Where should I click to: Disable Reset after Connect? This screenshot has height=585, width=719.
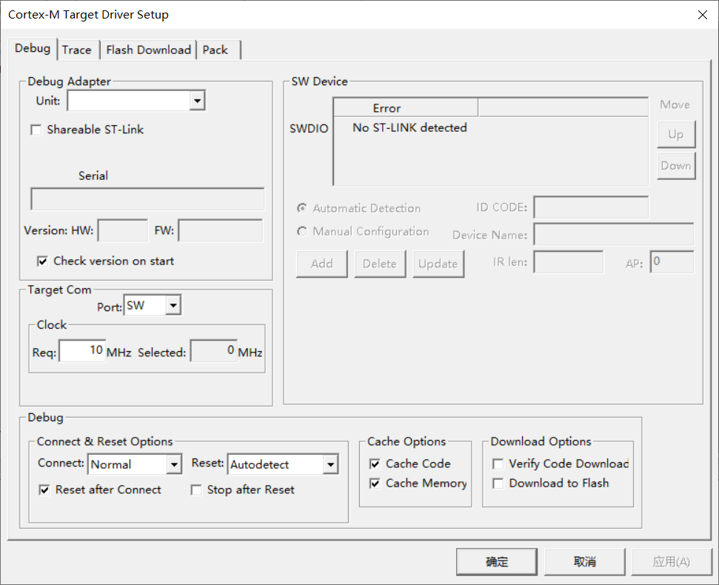tap(44, 489)
